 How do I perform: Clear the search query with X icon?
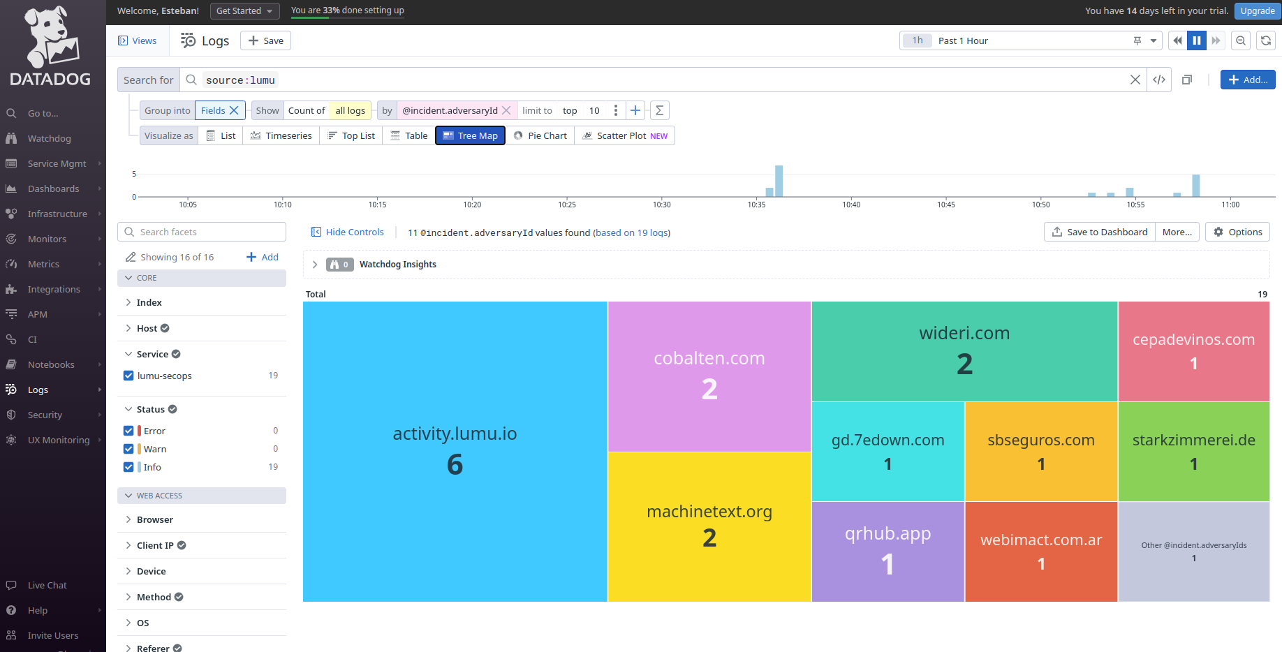tap(1135, 80)
